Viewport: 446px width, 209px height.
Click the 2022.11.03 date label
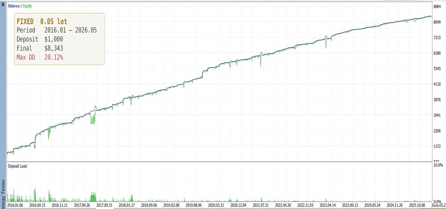[x=306, y=205]
